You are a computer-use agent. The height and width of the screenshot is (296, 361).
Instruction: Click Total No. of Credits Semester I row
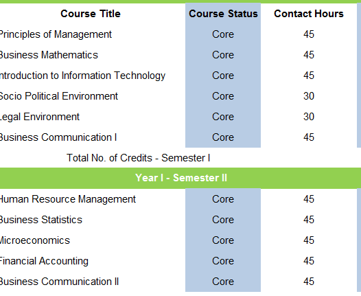coord(180,158)
